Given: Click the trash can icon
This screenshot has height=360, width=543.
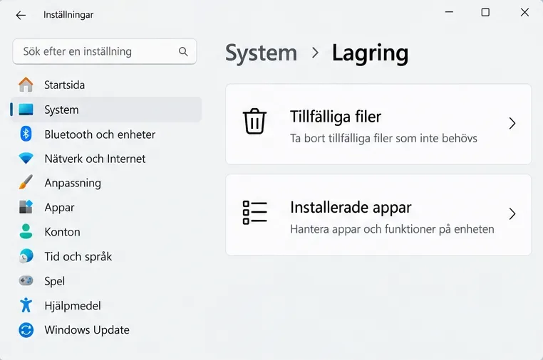Looking at the screenshot, I should (x=255, y=122).
